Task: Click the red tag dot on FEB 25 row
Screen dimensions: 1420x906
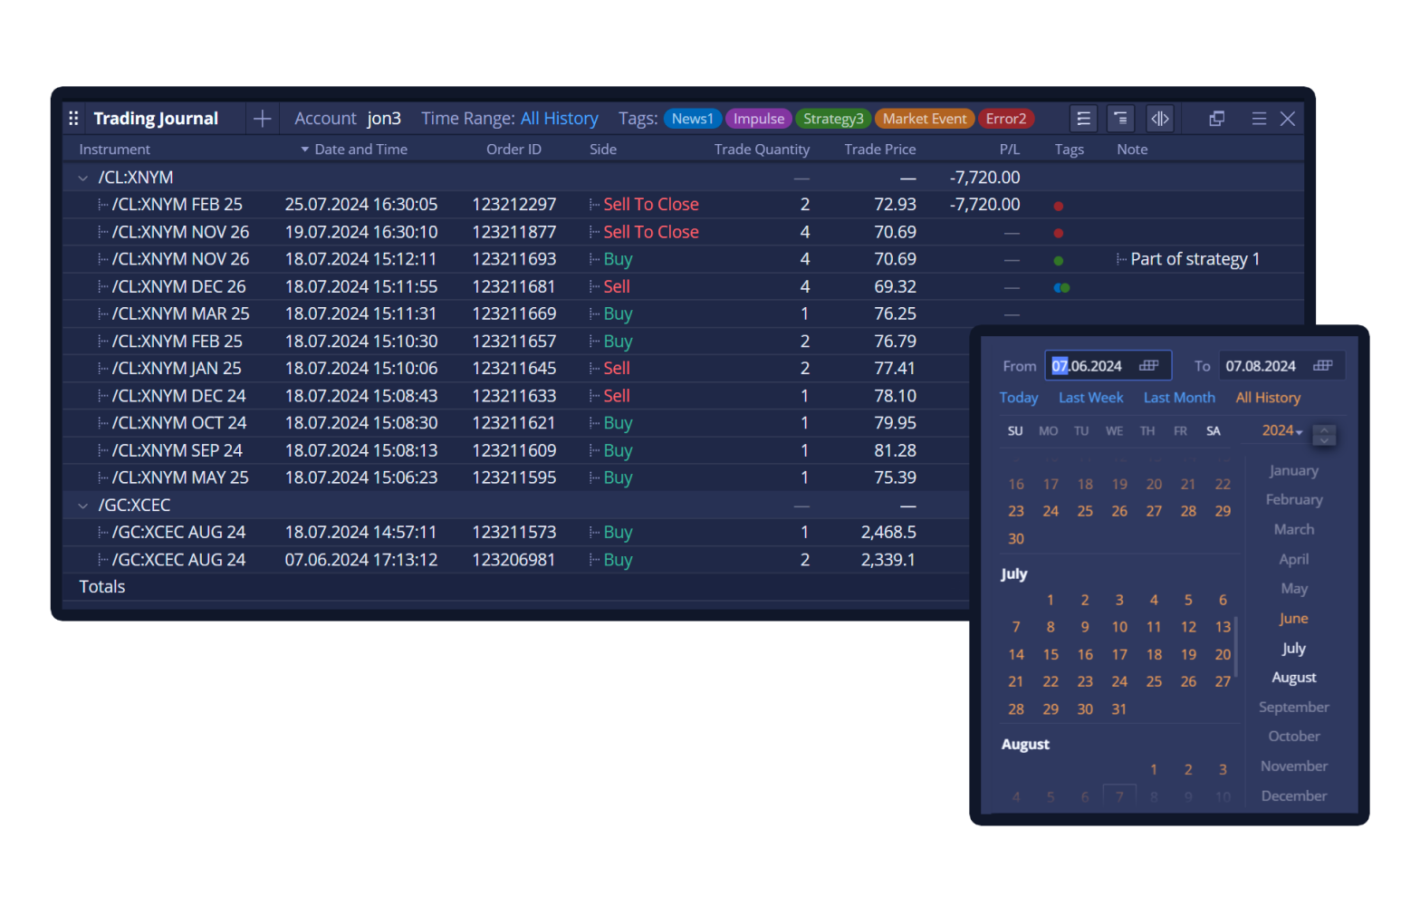Action: pos(1058,206)
